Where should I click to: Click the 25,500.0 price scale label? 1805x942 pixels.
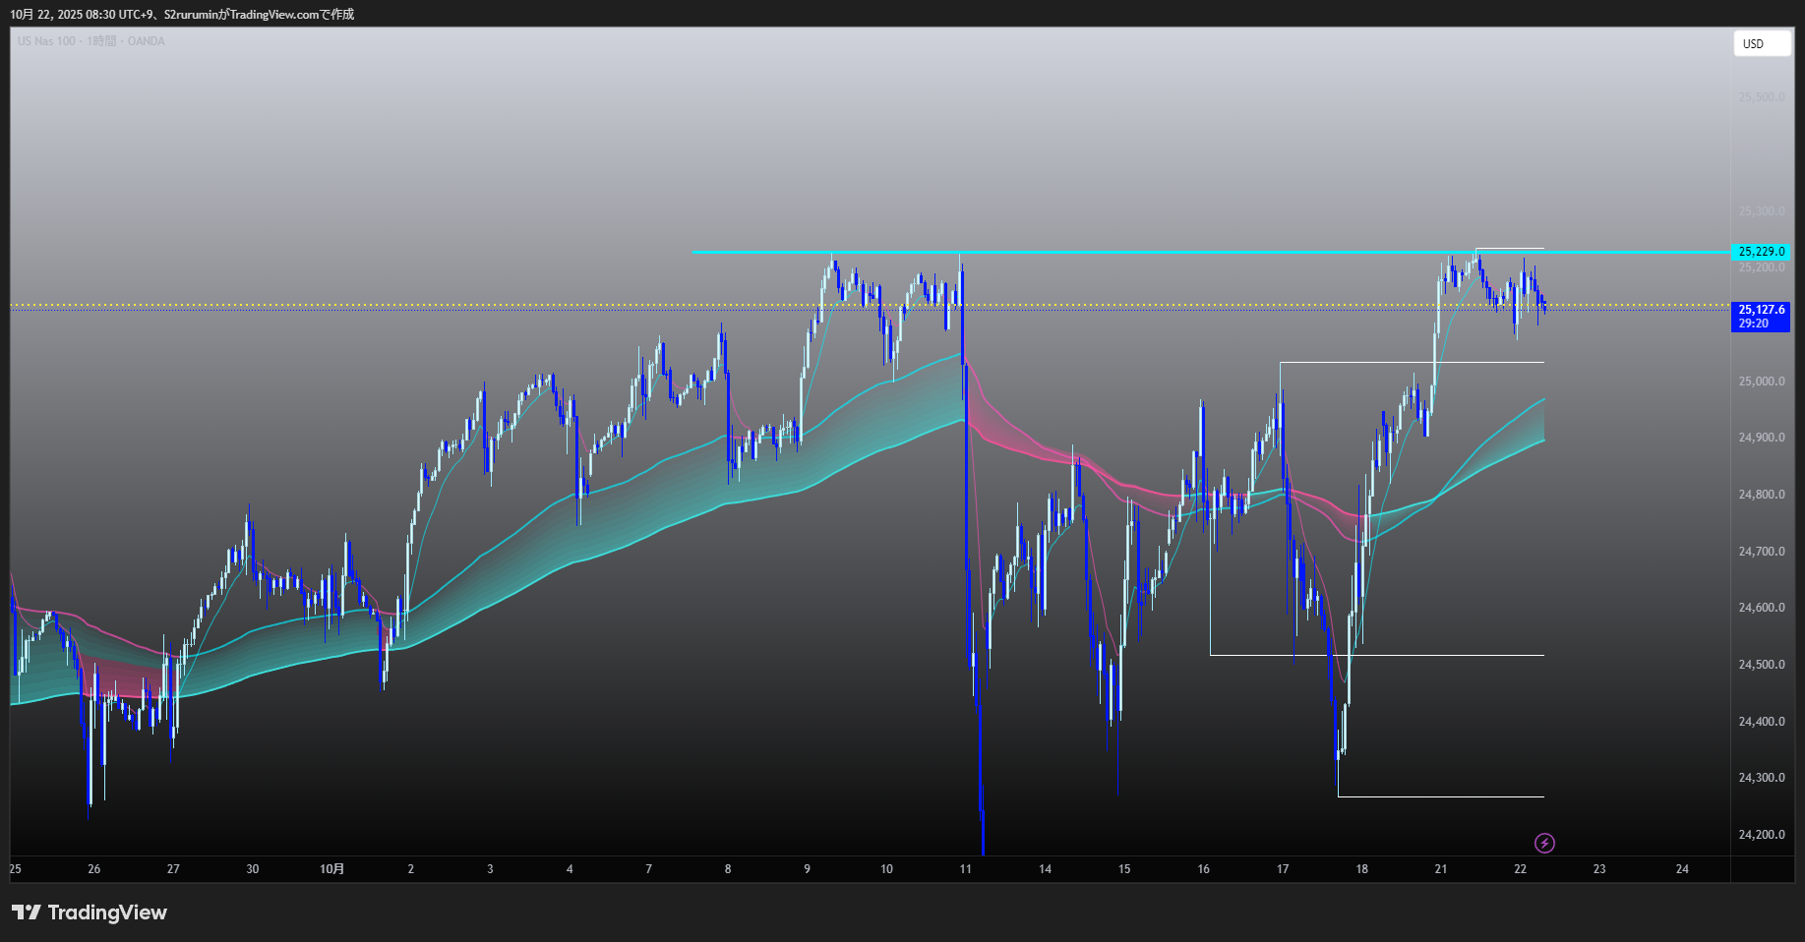1761,97
